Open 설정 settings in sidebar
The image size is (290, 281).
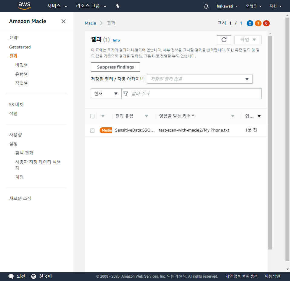13,144
